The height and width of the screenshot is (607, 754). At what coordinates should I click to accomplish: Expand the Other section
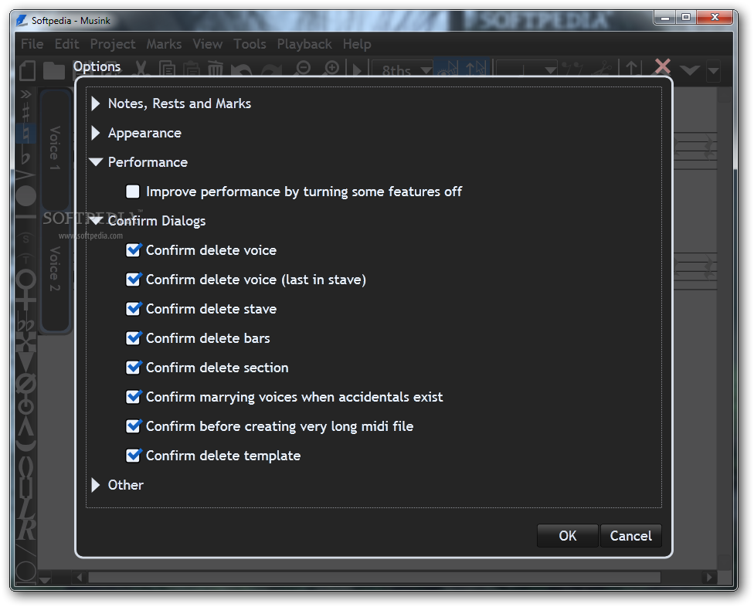click(96, 485)
